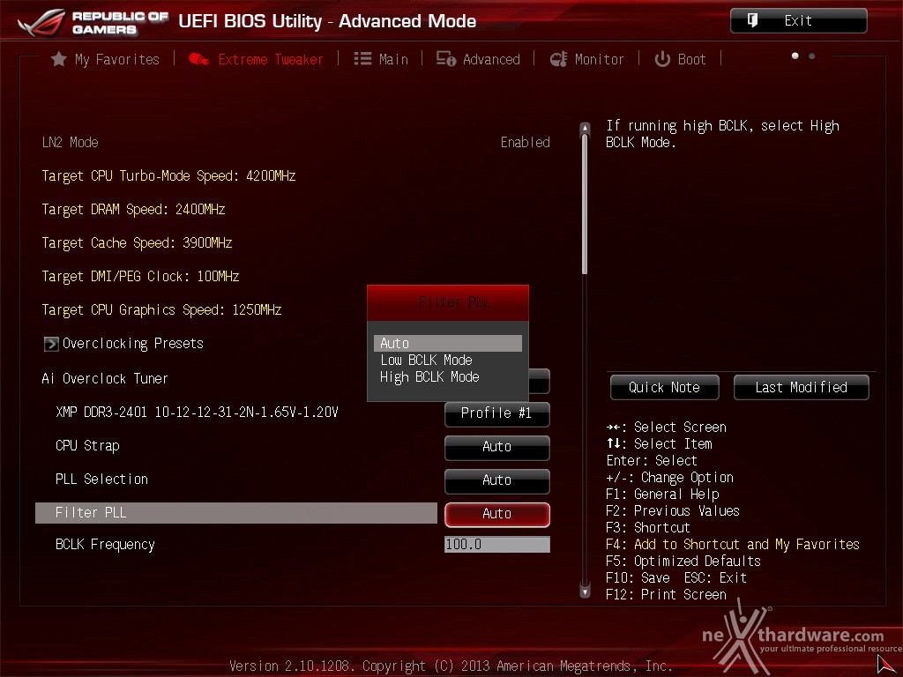Click the F4 Add to Shortcut hint
Screen dimensions: 903x677
point(733,545)
